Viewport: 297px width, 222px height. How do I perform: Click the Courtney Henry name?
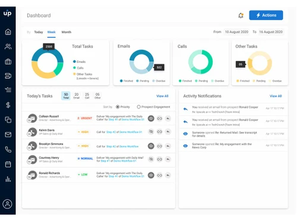point(49,157)
